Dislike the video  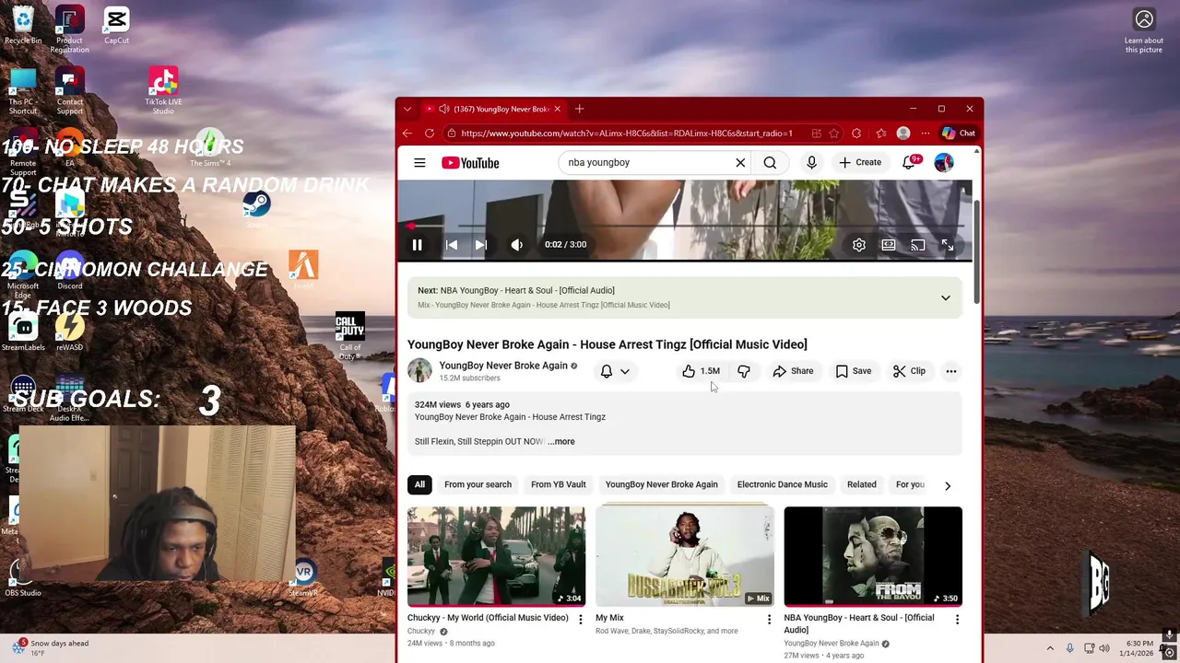click(x=743, y=371)
